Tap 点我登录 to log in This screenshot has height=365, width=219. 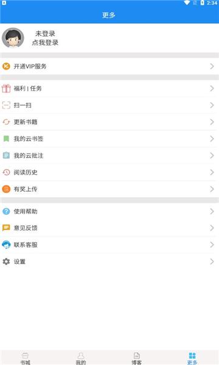45,43
